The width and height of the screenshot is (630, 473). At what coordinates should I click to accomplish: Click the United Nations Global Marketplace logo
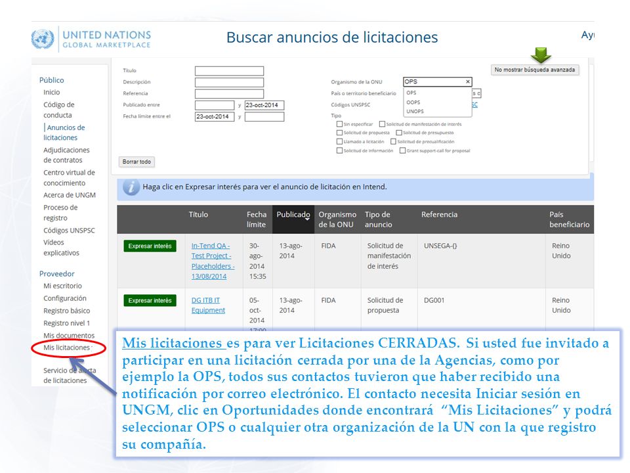pos(91,39)
